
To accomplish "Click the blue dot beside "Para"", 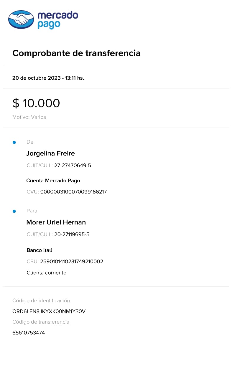I will [14, 211].
